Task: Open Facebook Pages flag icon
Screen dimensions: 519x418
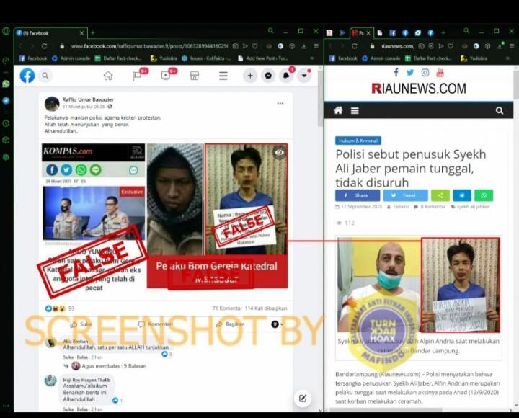Action: tap(137, 76)
